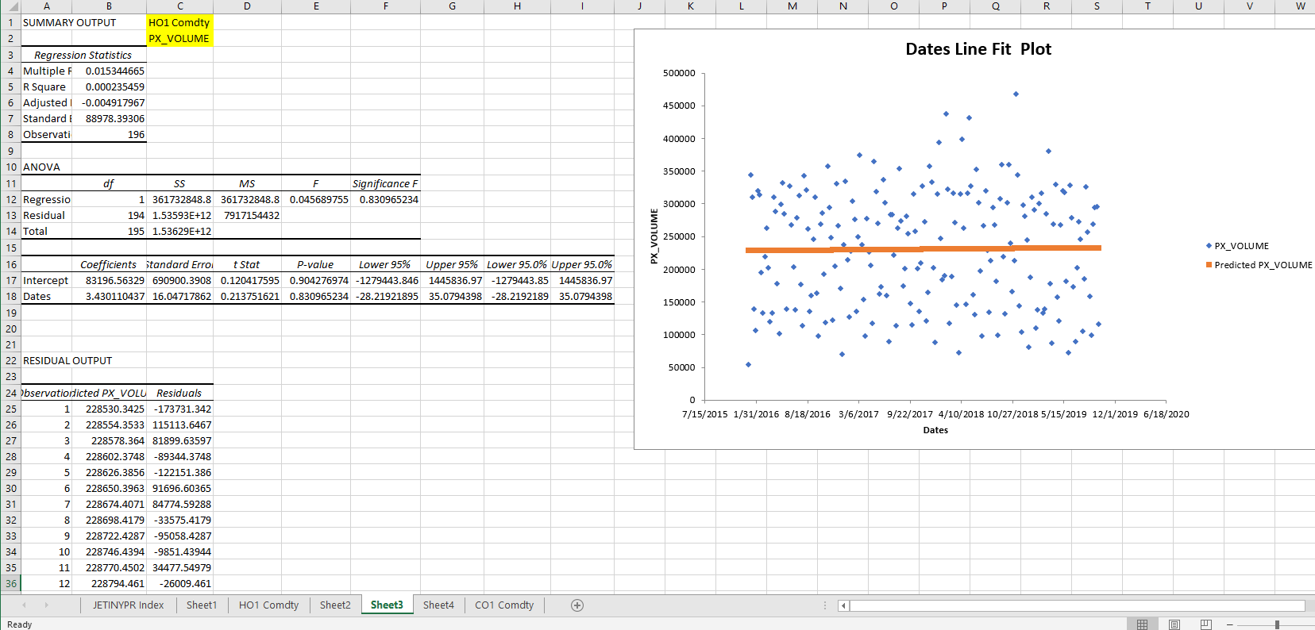Select column J header

[x=640, y=6]
